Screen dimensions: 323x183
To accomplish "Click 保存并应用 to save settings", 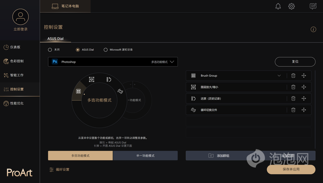I will pyautogui.click(x=291, y=169).
